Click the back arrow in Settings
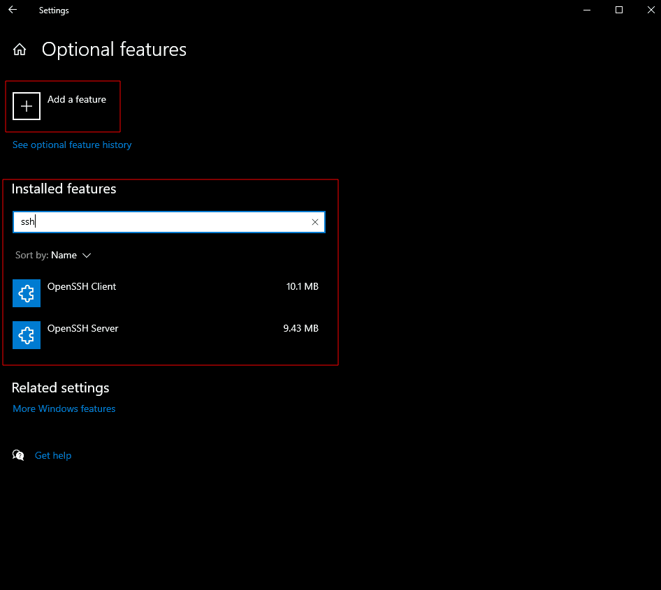Screen dimensions: 661x590 (x=13, y=10)
